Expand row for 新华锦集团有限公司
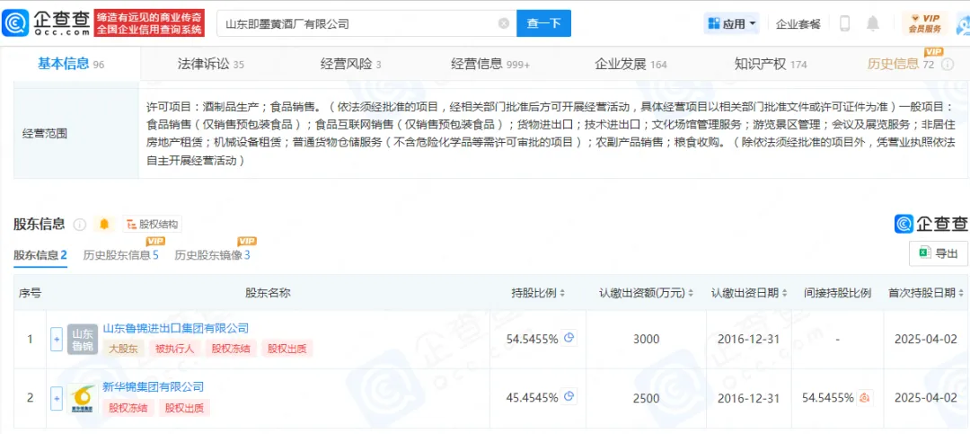The height and width of the screenshot is (434, 970). (x=57, y=398)
